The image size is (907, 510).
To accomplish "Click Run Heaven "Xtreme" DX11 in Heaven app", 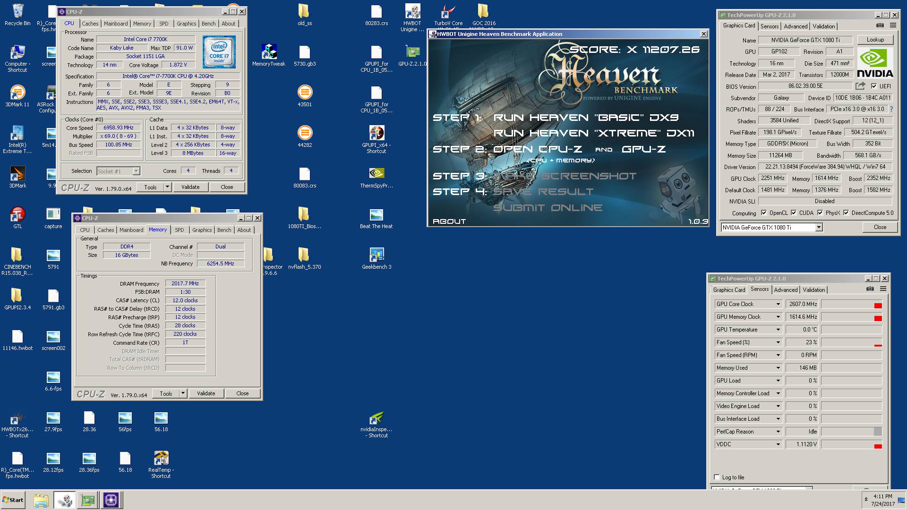I will point(594,133).
